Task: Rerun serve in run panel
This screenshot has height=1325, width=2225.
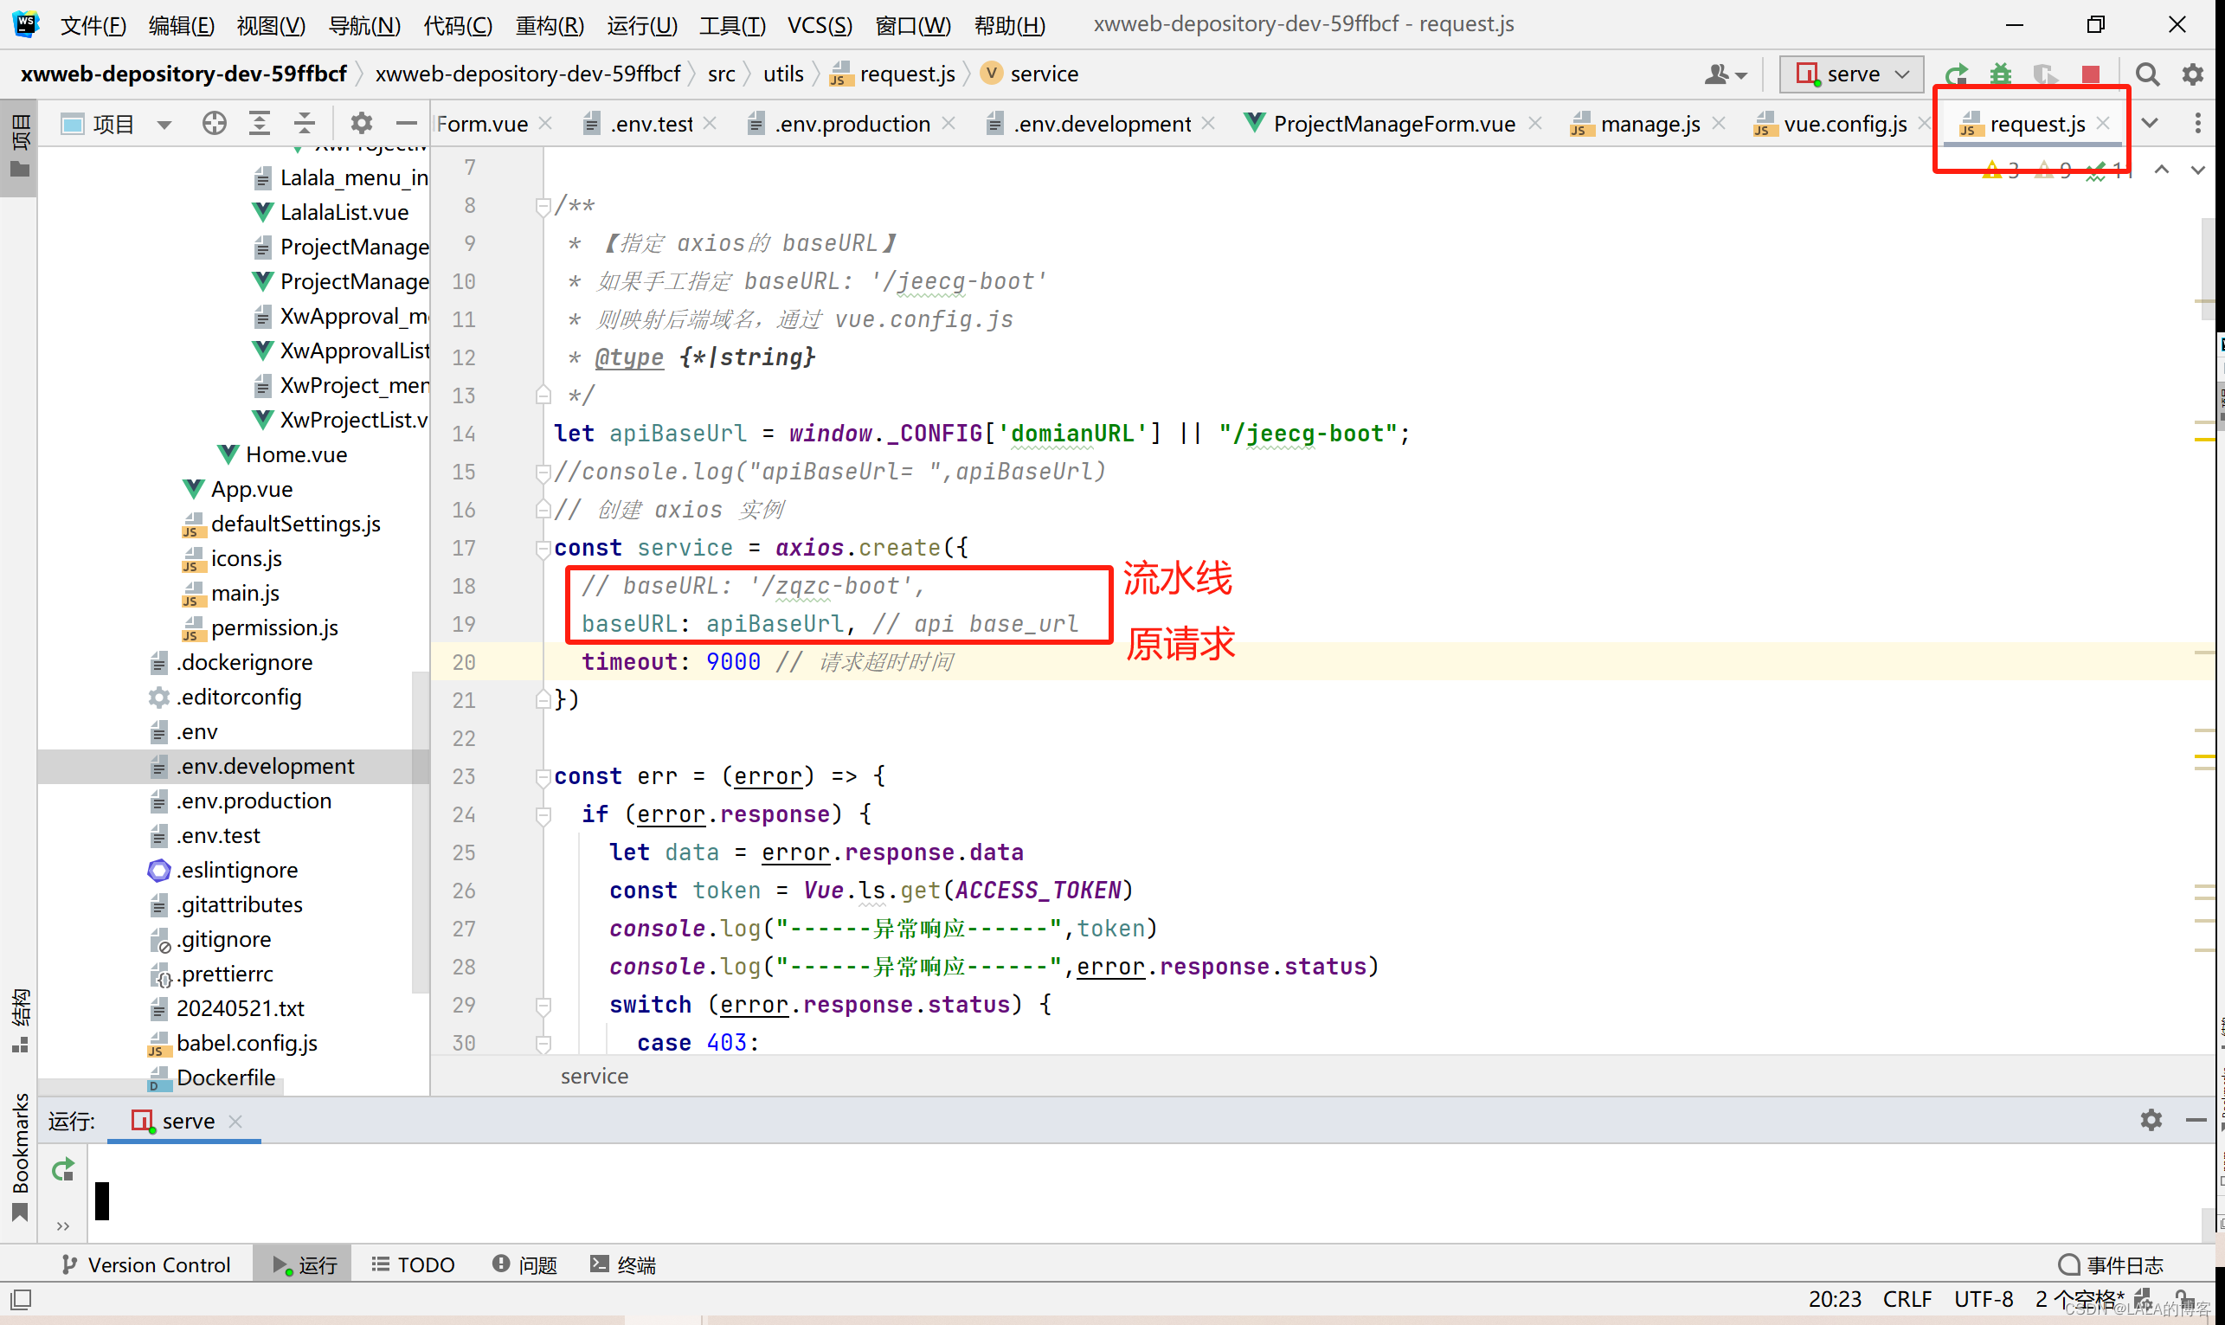Action: tap(62, 1169)
